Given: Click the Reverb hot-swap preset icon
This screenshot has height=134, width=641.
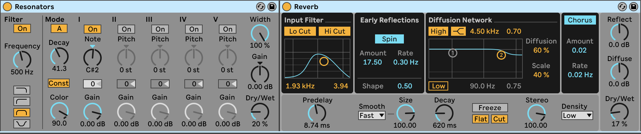Looking at the screenshot, I should tap(622, 7).
